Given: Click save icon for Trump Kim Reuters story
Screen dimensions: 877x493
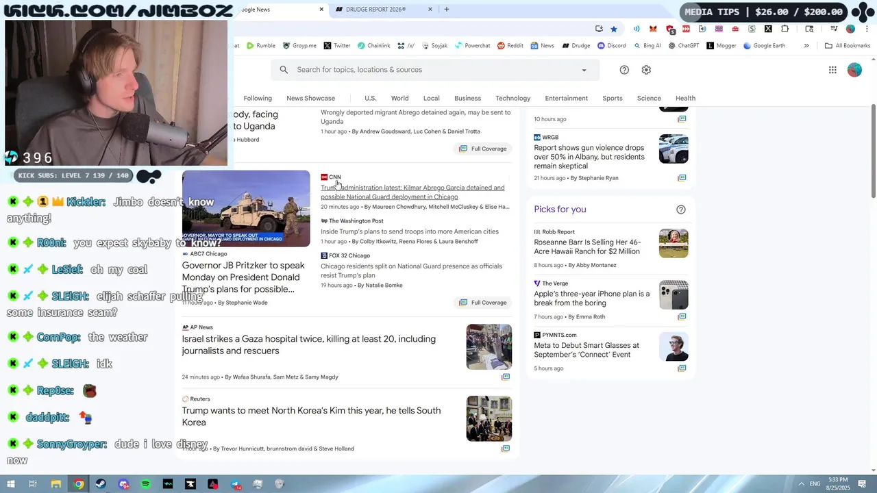Looking at the screenshot, I should tap(506, 448).
